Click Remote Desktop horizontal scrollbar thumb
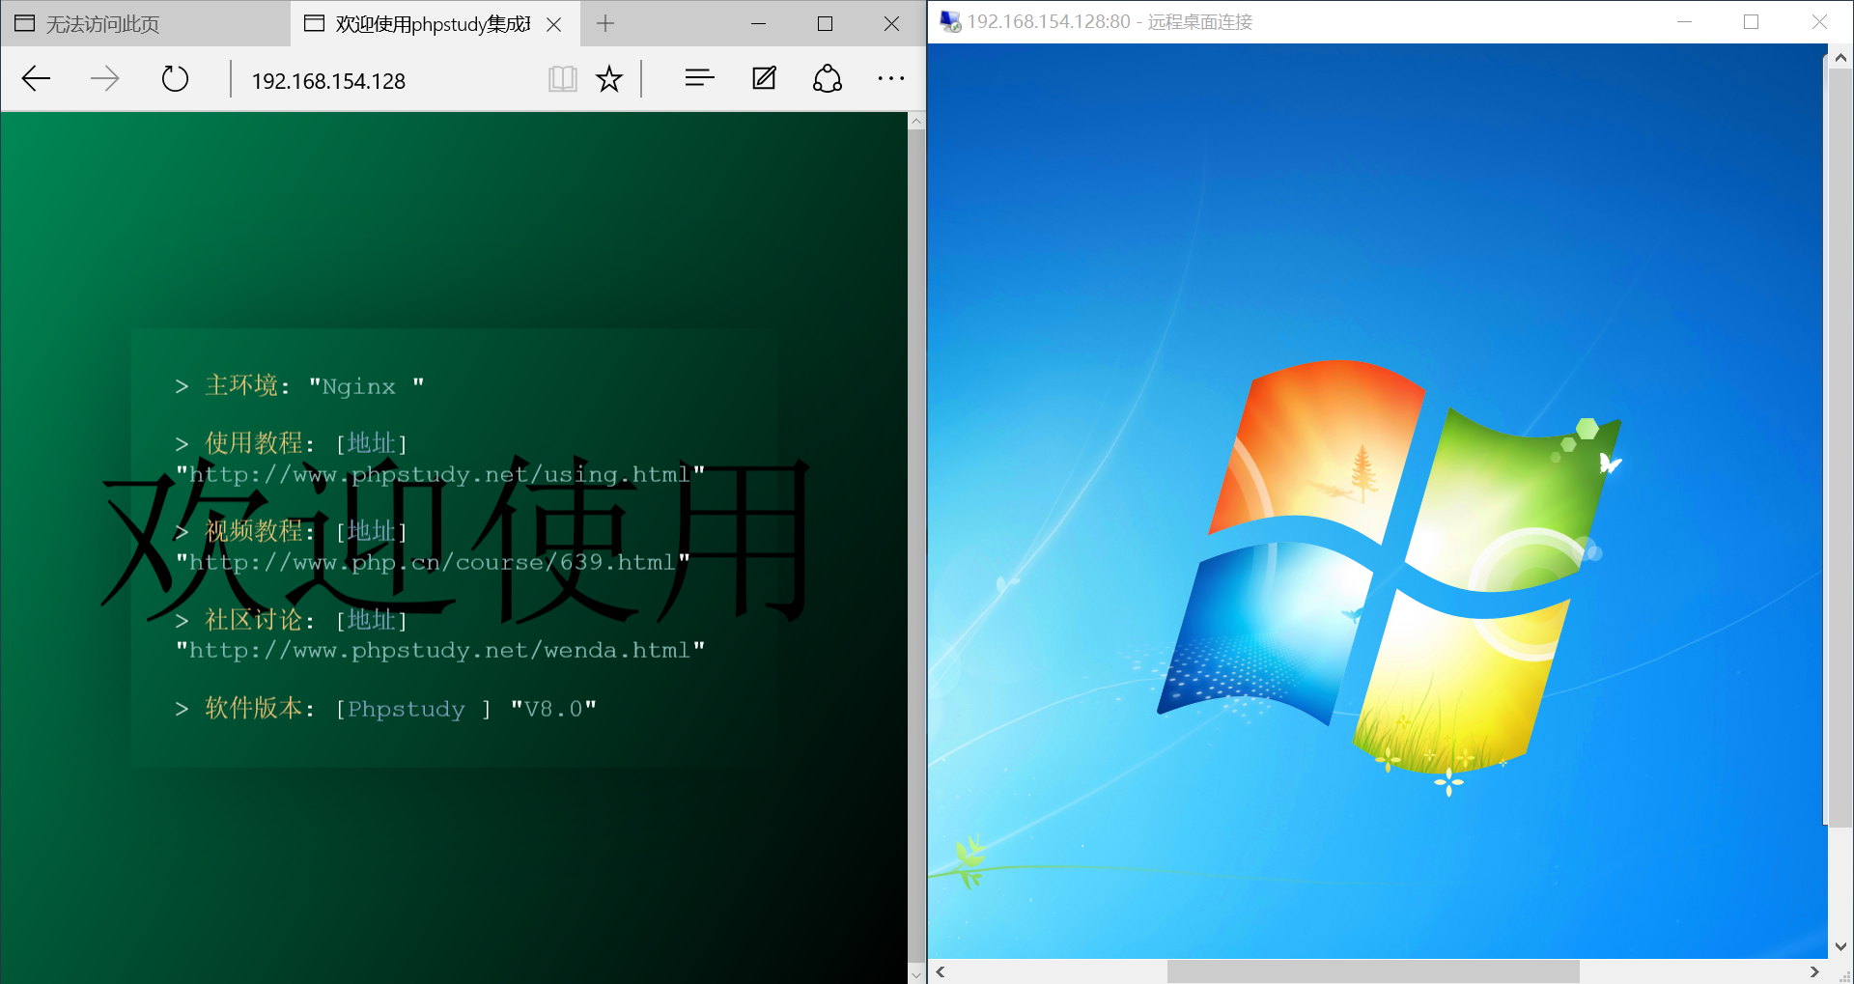This screenshot has height=984, width=1854. pyautogui.click(x=1372, y=971)
